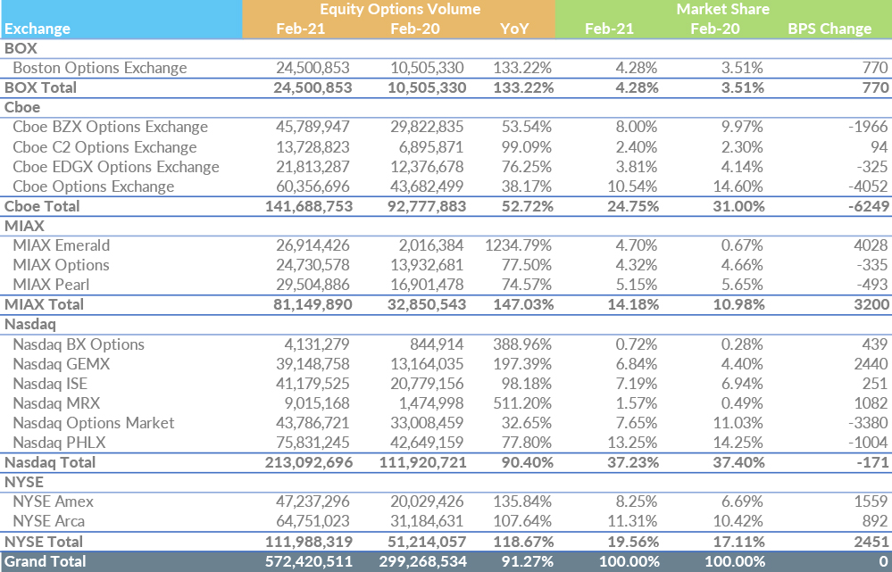Select the Nasdaq GEMX row label
The image size is (892, 572).
(x=62, y=364)
